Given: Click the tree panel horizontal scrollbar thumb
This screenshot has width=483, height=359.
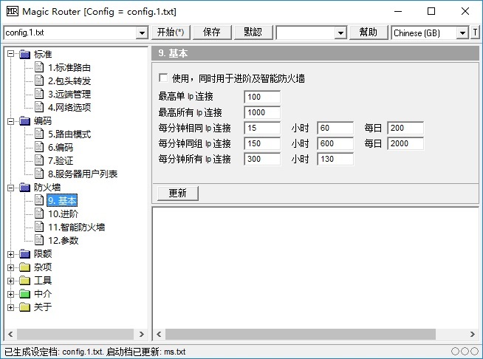Looking at the screenshot, I should pyautogui.click(x=75, y=334).
